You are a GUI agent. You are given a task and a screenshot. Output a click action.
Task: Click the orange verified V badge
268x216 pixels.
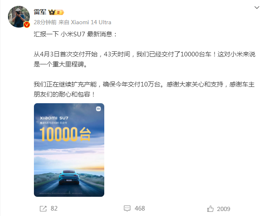pyautogui.click(x=27, y=25)
